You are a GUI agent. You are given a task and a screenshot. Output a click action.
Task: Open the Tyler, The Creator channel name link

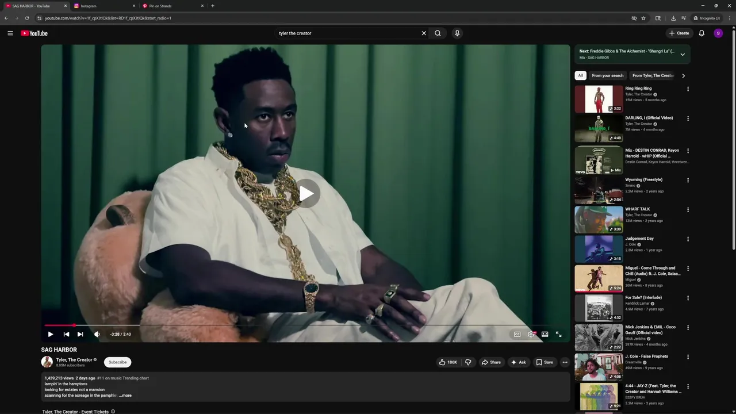74,360
